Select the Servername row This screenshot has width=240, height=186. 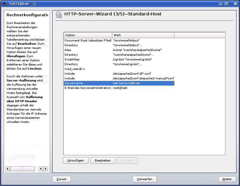(119, 83)
